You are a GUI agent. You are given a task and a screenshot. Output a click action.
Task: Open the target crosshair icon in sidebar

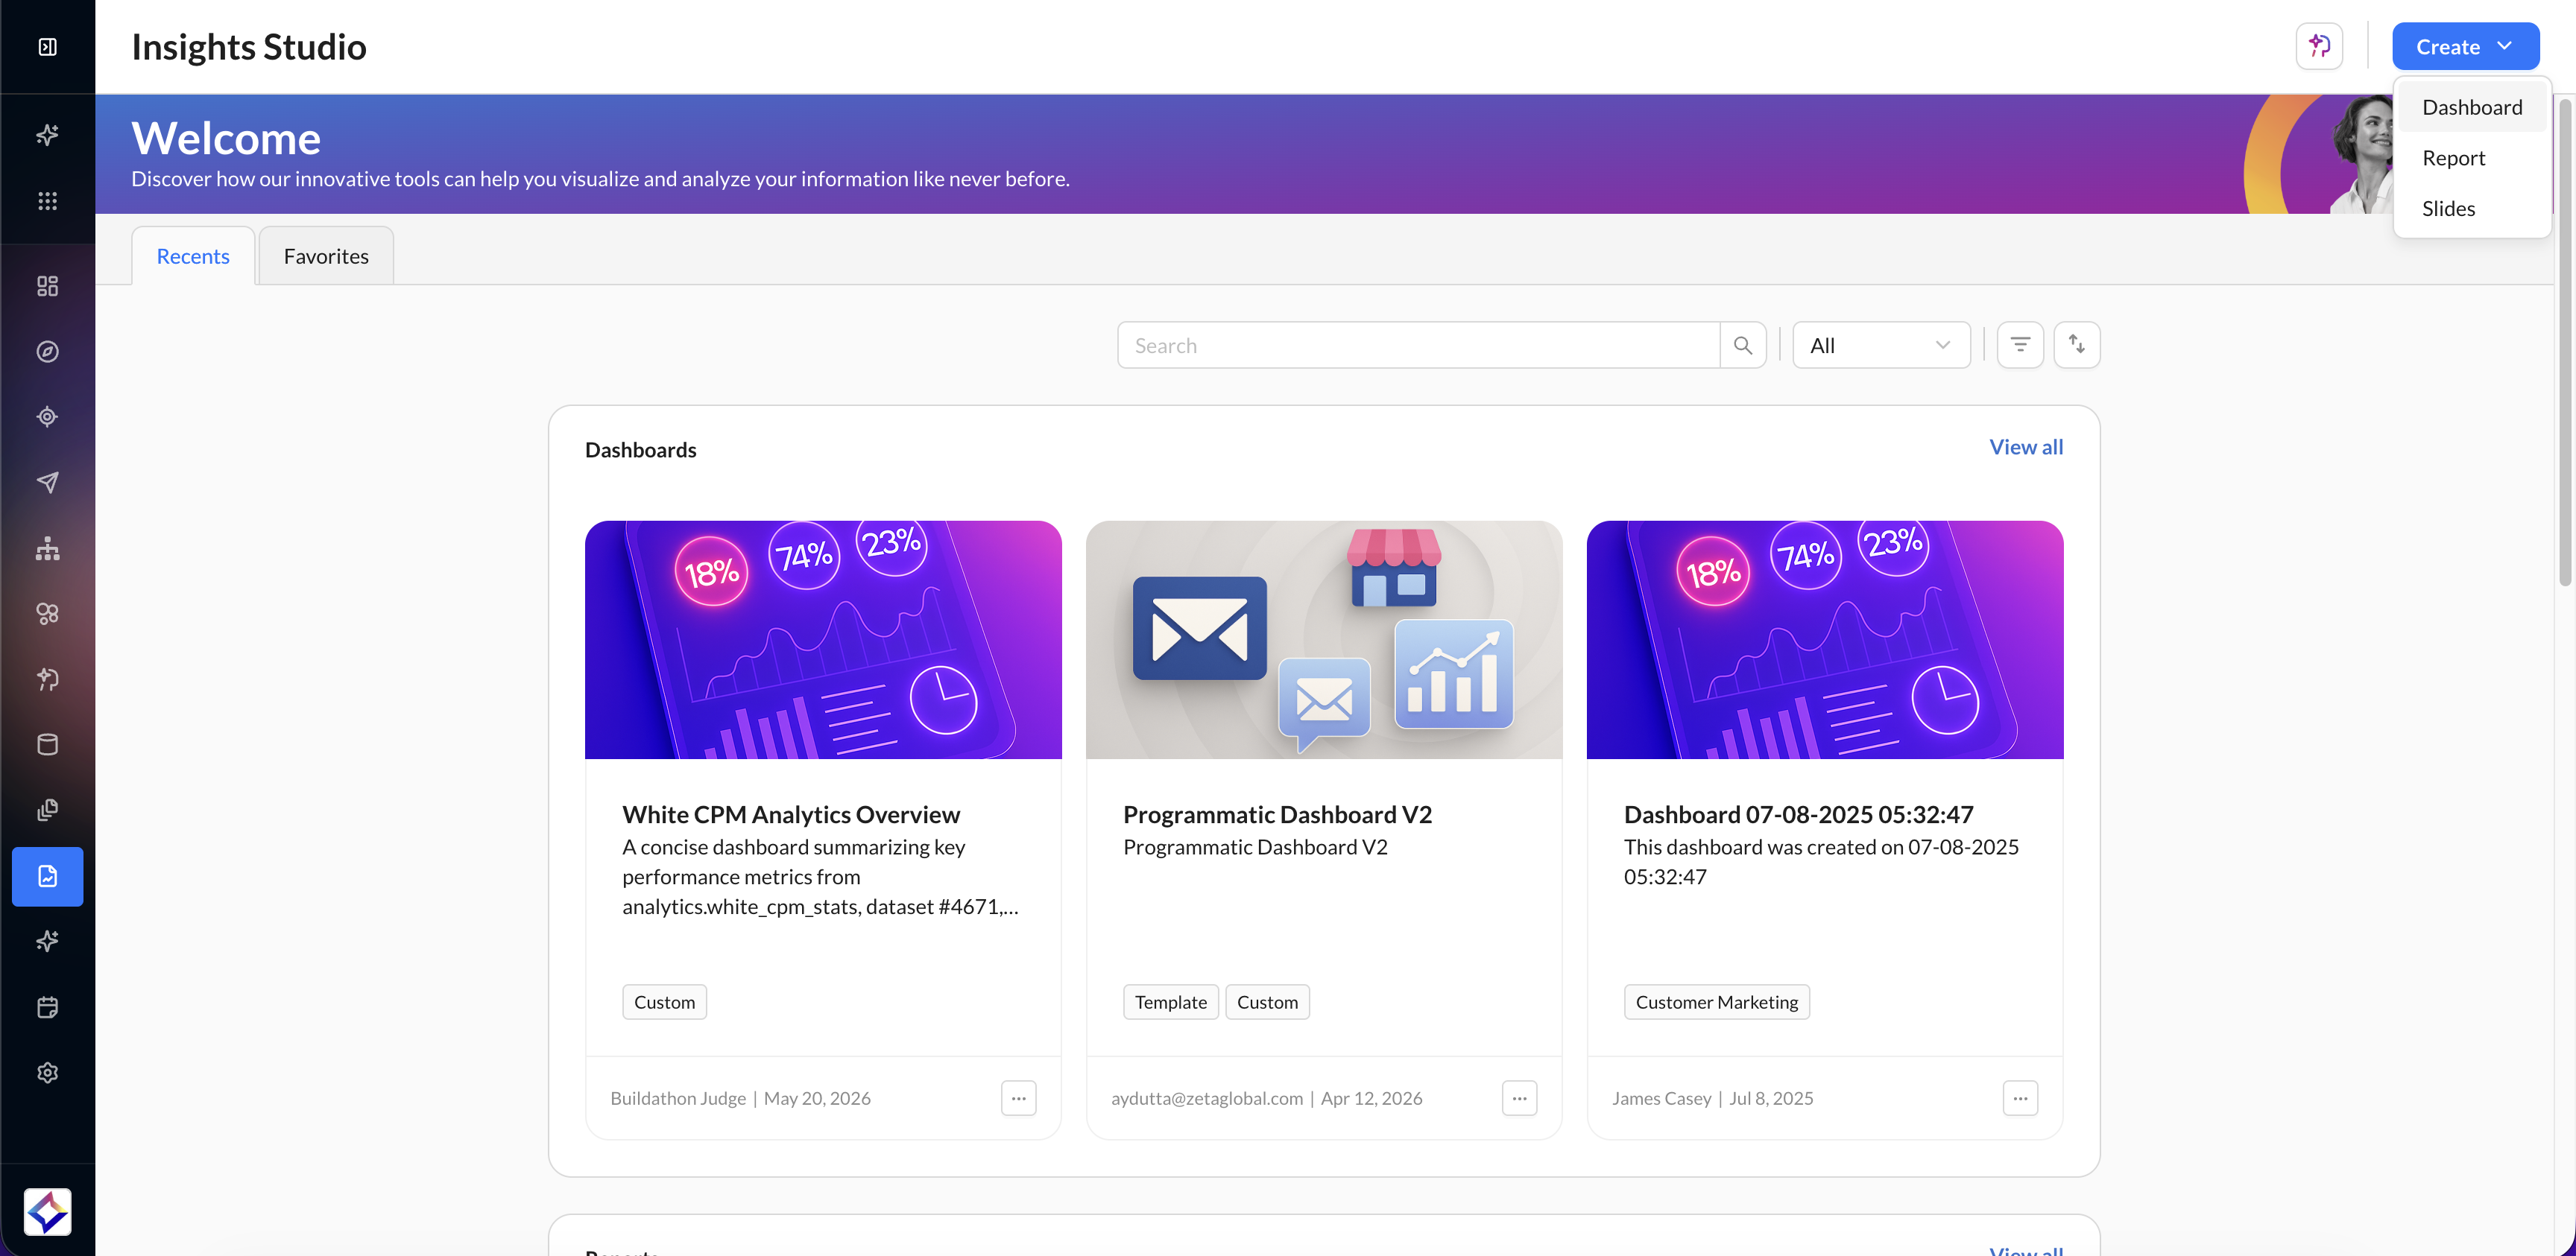pyautogui.click(x=47, y=416)
